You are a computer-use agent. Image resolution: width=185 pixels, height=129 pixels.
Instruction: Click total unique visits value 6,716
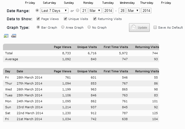(92, 53)
